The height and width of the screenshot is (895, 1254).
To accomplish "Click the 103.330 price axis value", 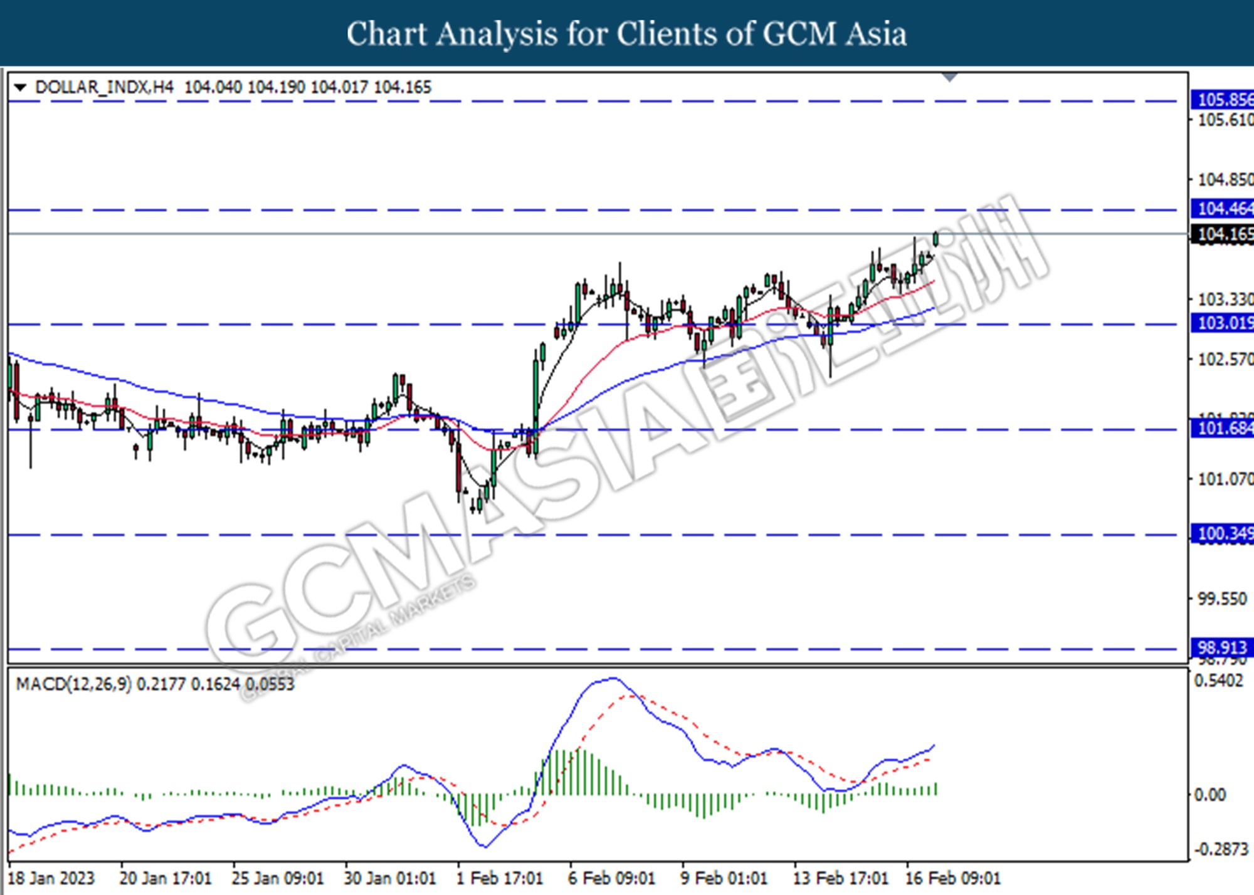I will (x=1225, y=300).
